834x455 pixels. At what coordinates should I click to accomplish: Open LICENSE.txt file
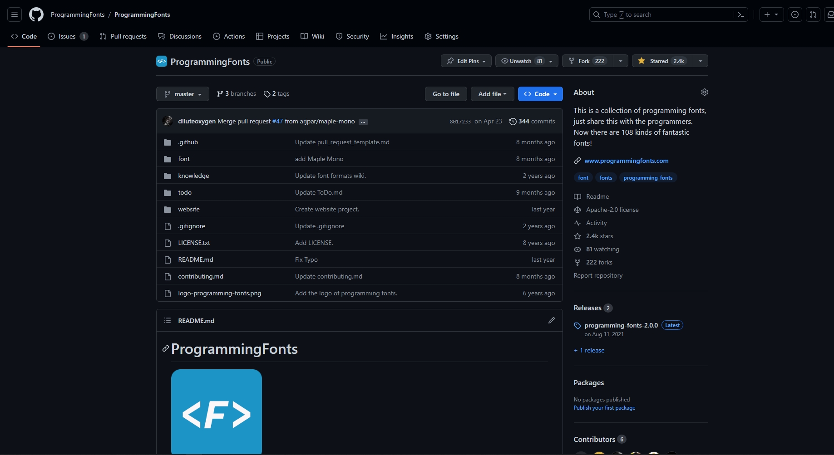(x=194, y=243)
